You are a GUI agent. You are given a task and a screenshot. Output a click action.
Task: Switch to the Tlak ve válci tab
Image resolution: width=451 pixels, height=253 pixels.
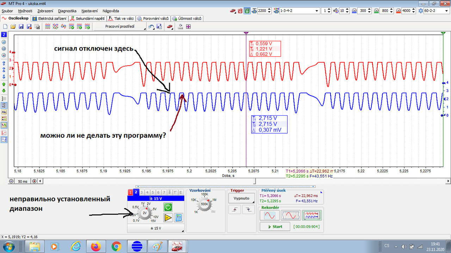(x=122, y=18)
